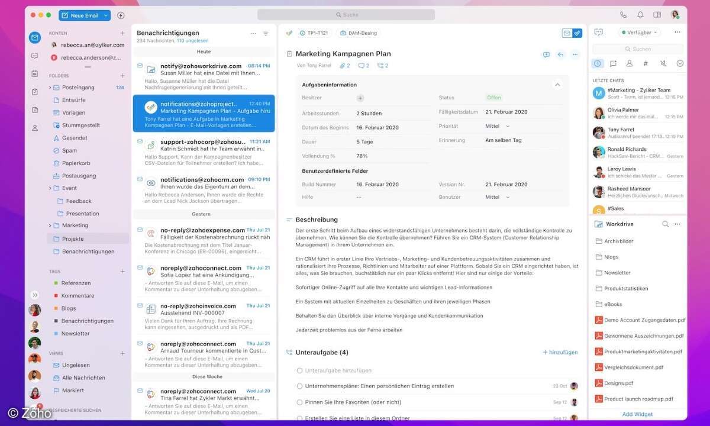This screenshot has width=710, height=426.
Task: Expand the left rail with the double chevron
Action: click(35, 295)
